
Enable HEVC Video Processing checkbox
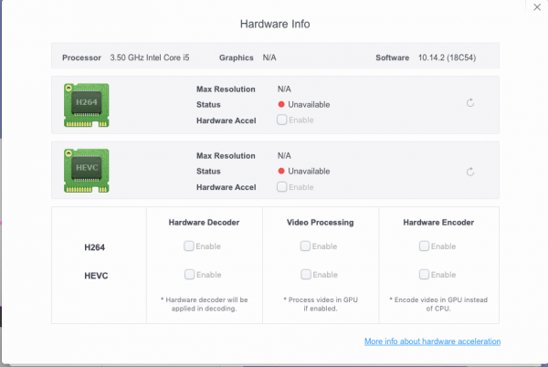click(305, 274)
